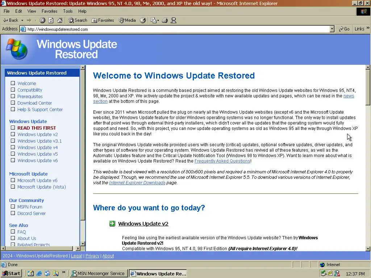
Task: Click the Internet zone icon in status bar
Action: (322, 265)
